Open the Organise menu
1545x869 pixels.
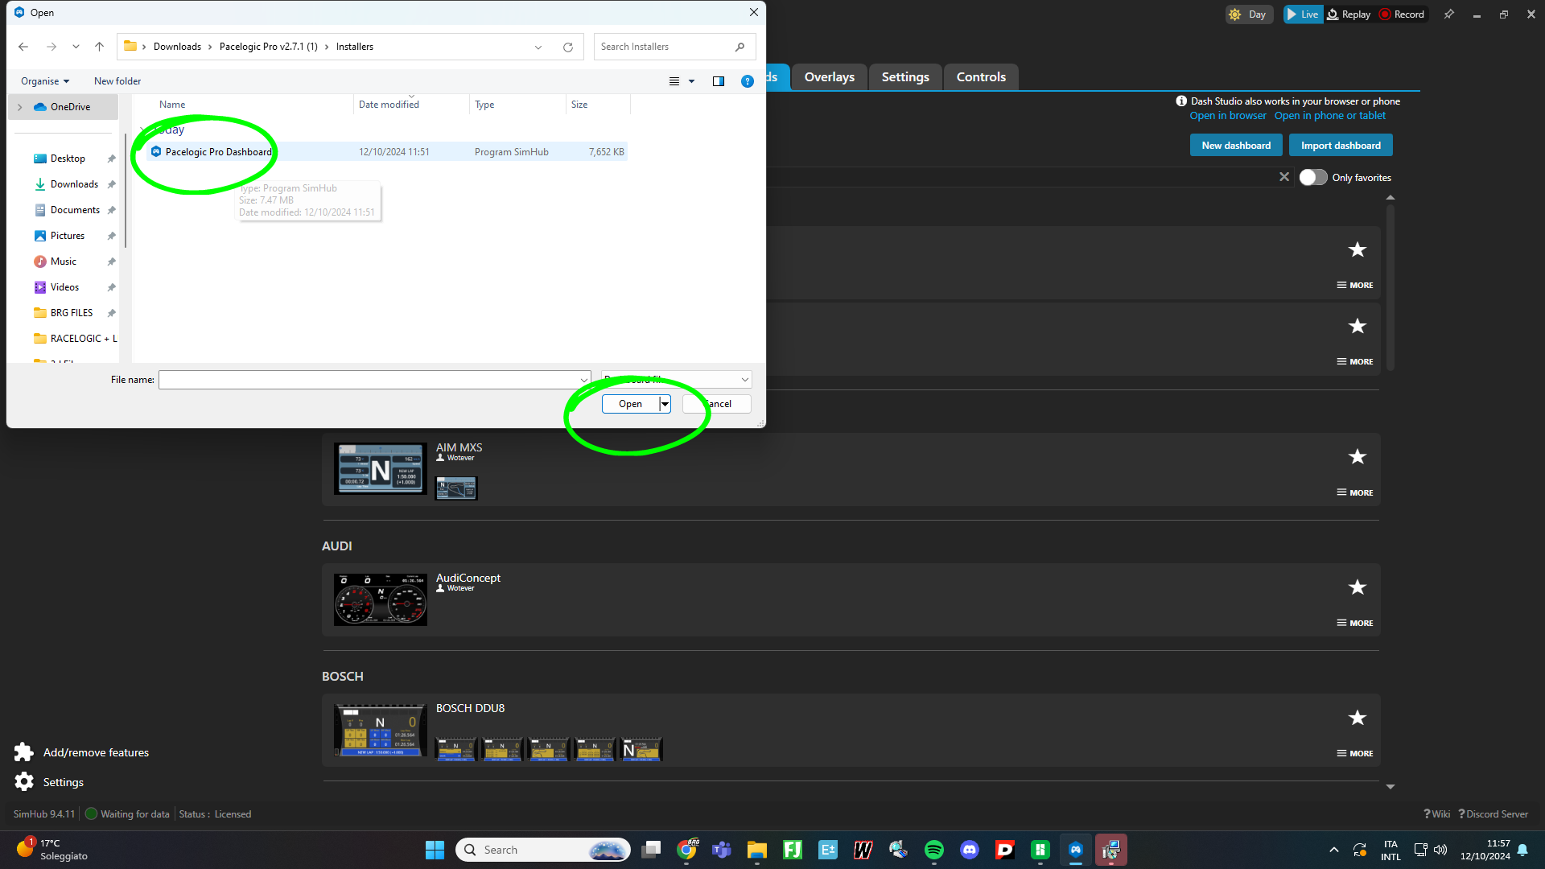point(45,81)
